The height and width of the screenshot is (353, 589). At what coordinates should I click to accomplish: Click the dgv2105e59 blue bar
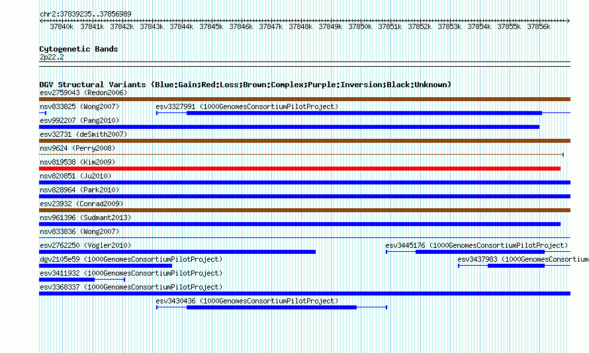pos(105,266)
